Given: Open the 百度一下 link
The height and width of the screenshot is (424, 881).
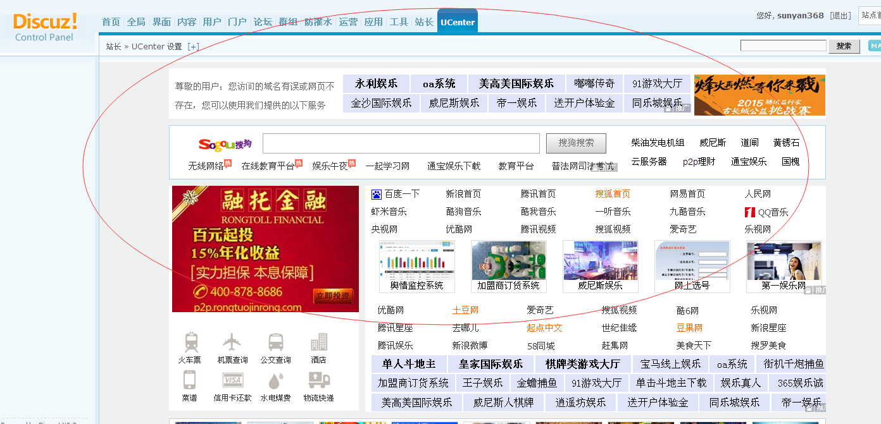Looking at the screenshot, I should pyautogui.click(x=401, y=194).
